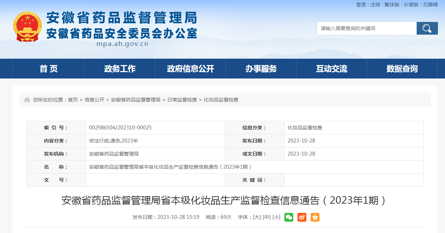445x233 pixels.
Task: Click the 文号 label cell
Action: [56, 180]
